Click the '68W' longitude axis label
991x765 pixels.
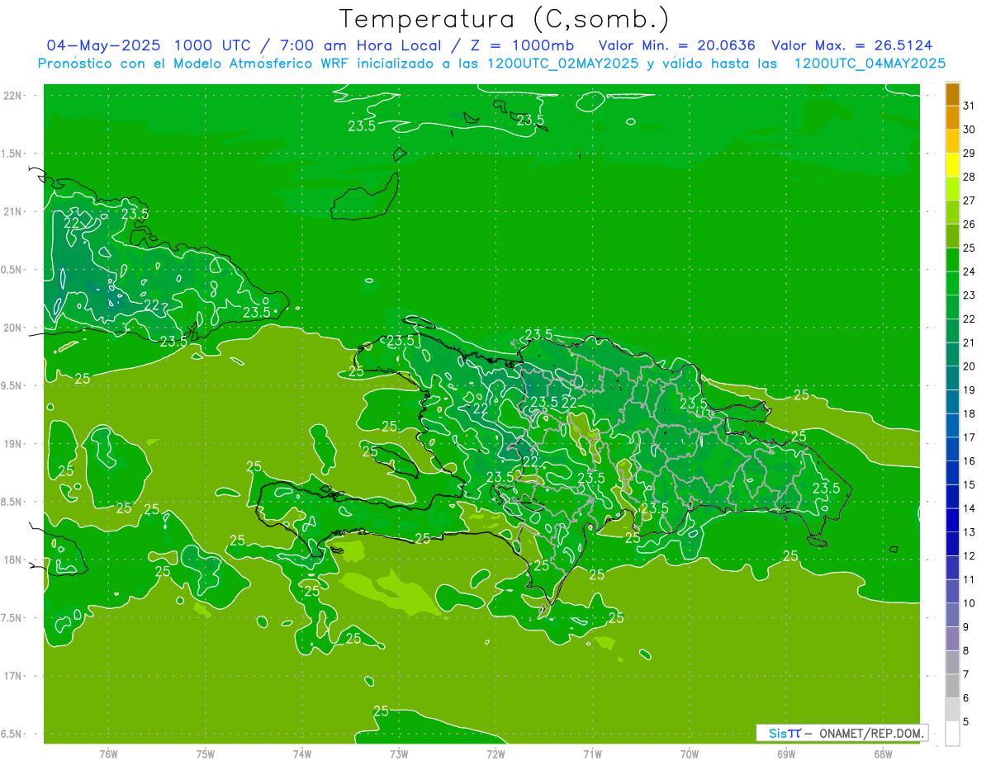[x=883, y=753]
